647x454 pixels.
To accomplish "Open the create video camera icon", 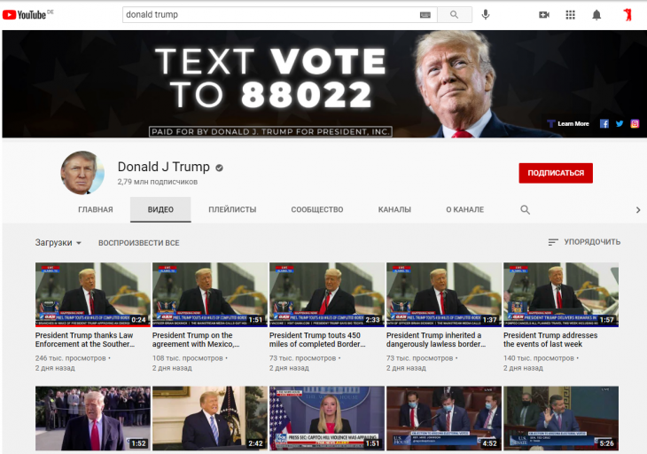I will tap(544, 15).
